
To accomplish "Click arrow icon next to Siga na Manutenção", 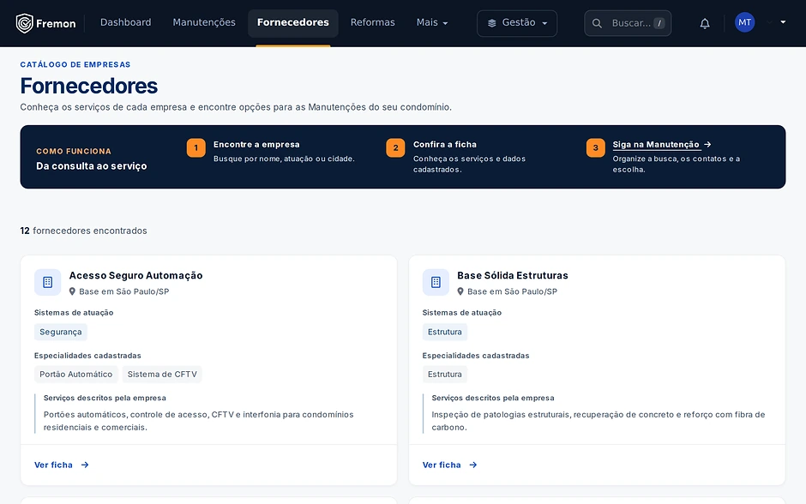I will (707, 144).
